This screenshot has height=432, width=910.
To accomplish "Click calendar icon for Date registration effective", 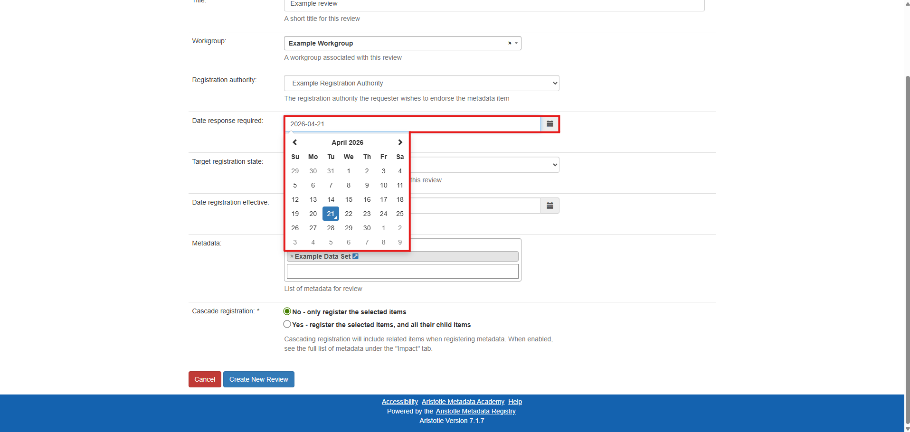I will point(550,206).
